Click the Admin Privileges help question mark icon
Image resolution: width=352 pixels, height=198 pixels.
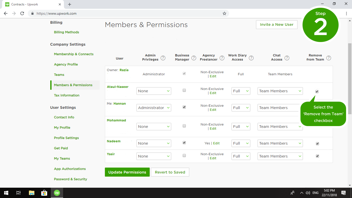click(163, 58)
